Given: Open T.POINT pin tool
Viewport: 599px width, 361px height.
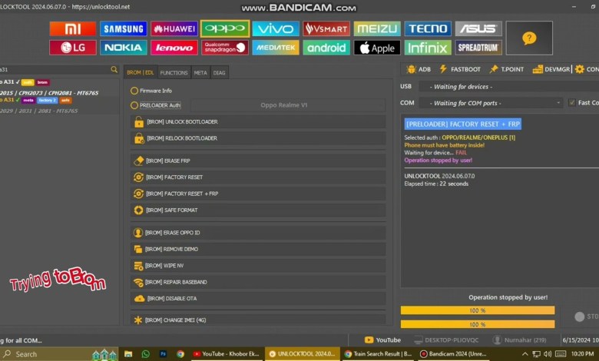Looking at the screenshot, I should pos(507,69).
